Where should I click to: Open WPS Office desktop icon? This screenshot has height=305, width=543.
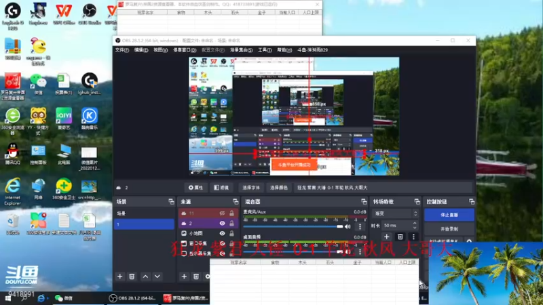(x=64, y=14)
